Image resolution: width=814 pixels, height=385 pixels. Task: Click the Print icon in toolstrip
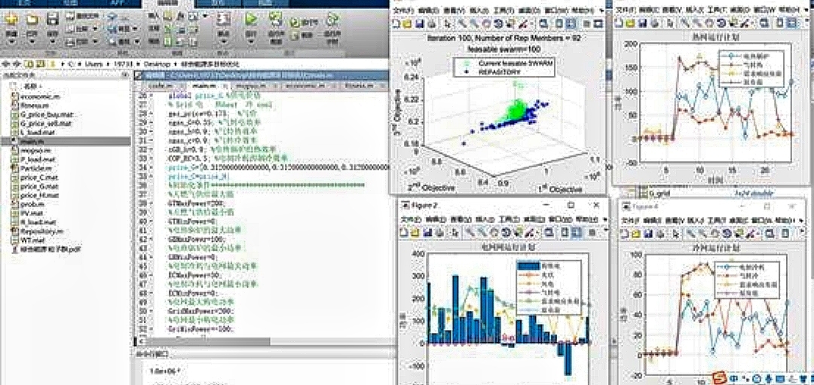71,42
